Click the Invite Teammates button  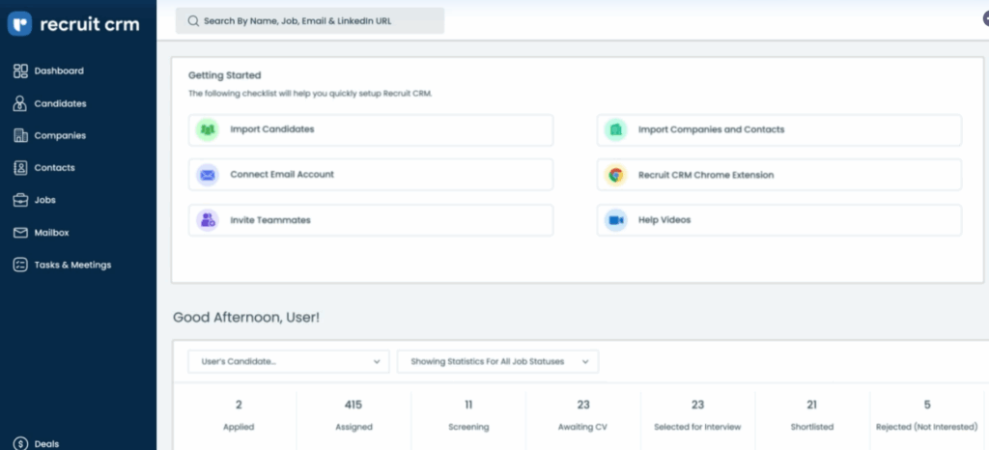click(371, 220)
